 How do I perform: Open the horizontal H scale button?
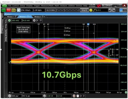10,96
